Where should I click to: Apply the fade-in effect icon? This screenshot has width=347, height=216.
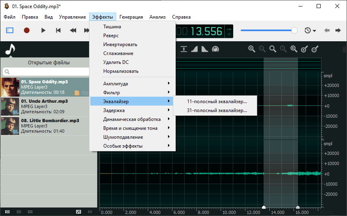point(194,49)
